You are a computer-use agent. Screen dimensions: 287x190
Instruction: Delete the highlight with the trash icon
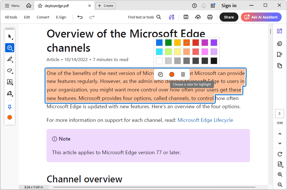coord(183,74)
